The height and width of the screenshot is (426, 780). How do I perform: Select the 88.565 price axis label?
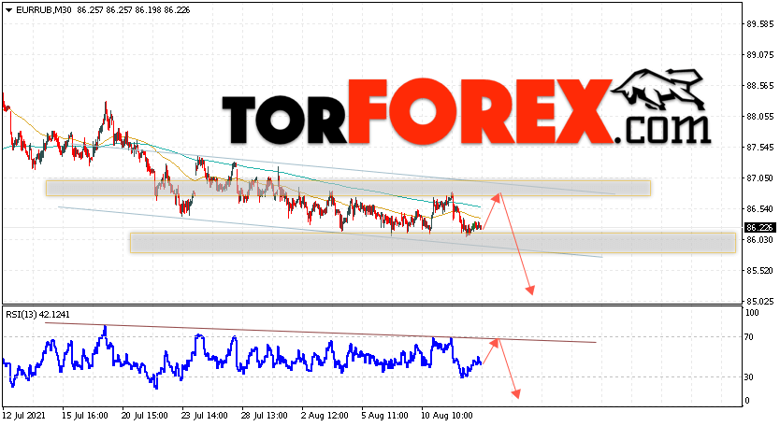pos(760,86)
